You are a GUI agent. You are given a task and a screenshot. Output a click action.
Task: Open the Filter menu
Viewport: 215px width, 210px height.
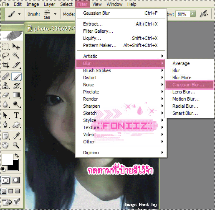coord(82,4)
